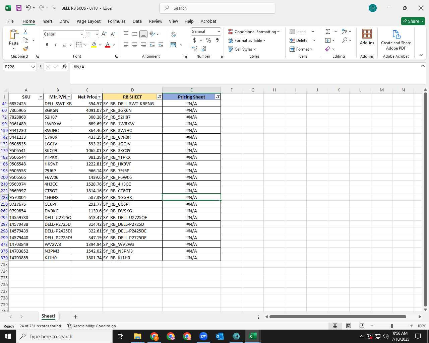Toggle Top Align alignment

pos(126,34)
